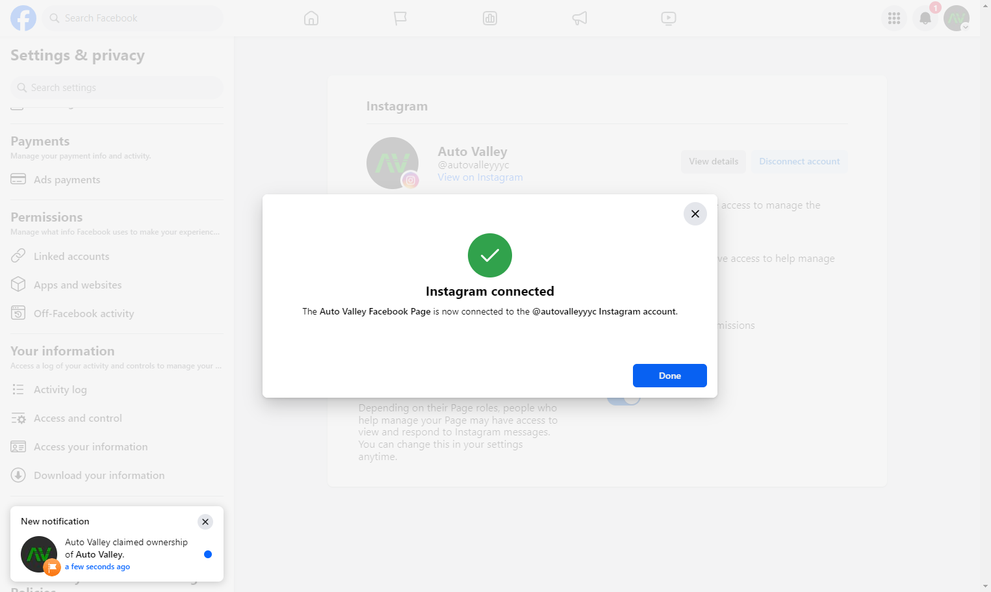
Task: Open Ads payments settings
Action: point(117,179)
